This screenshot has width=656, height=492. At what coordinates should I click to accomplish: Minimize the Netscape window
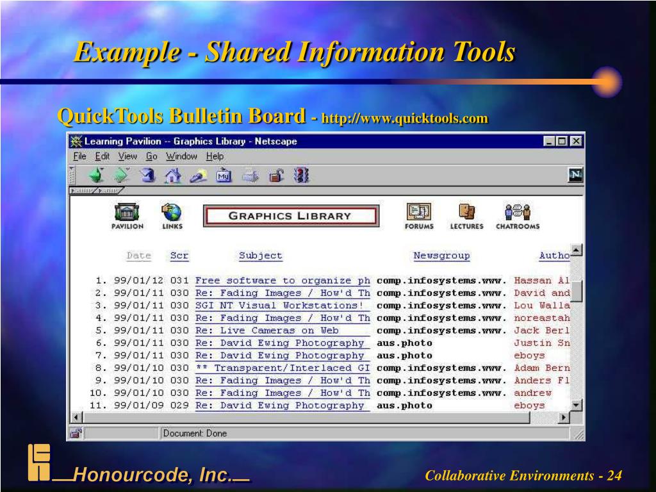(x=549, y=142)
